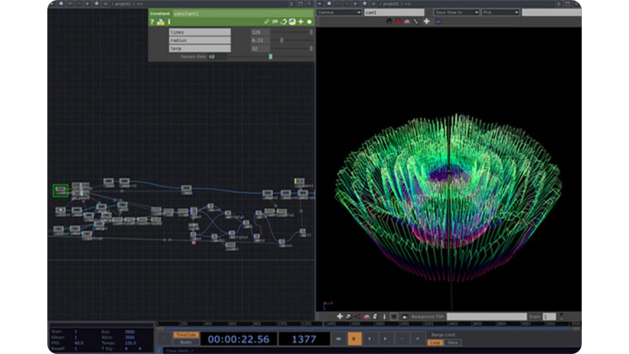Viewport: 629px width, 354px height.
Task: Select the green highlighted node in network
Action: 60,190
